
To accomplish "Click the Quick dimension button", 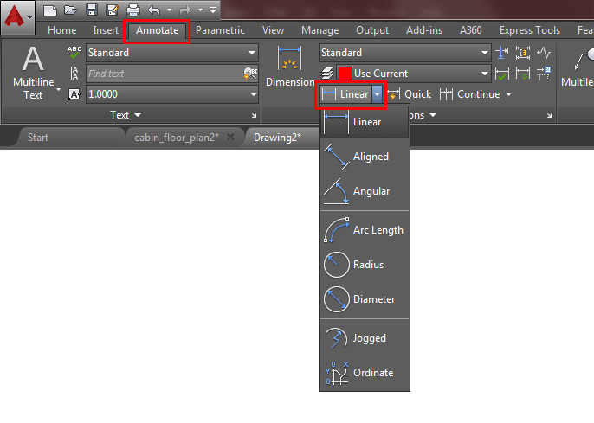I will 409,94.
